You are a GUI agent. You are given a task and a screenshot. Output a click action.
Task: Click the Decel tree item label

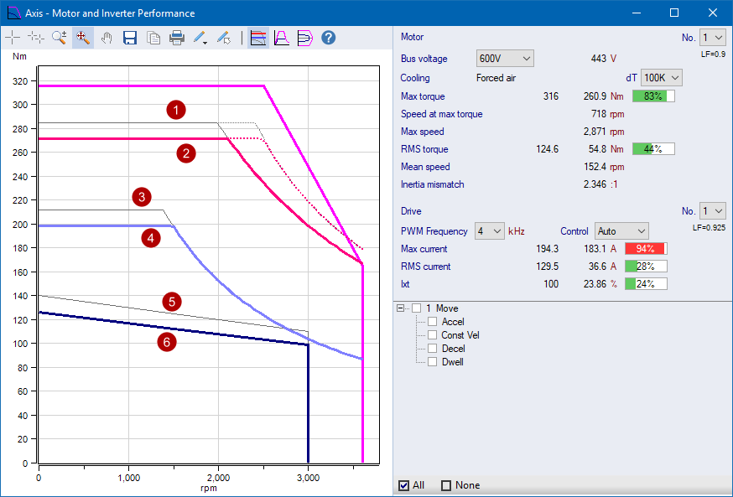coord(453,349)
